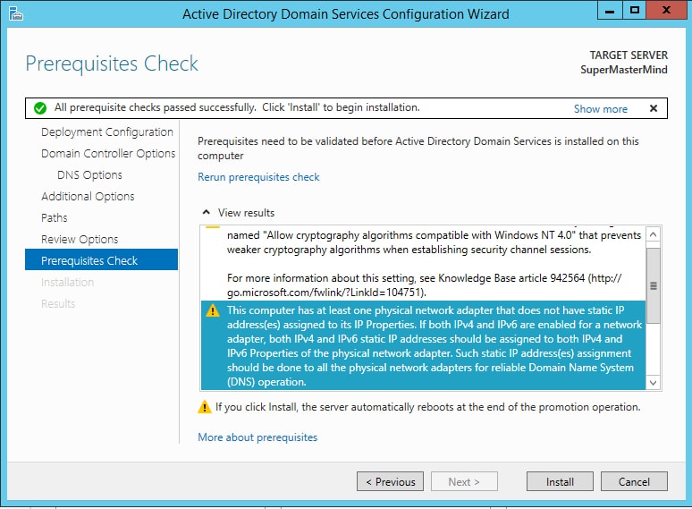Click Rerun prerequisites check link
The height and width of the screenshot is (509, 692).
click(258, 177)
